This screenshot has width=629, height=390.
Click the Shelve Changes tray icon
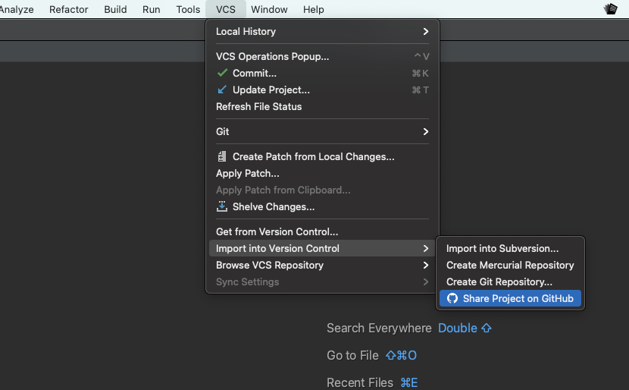222,206
